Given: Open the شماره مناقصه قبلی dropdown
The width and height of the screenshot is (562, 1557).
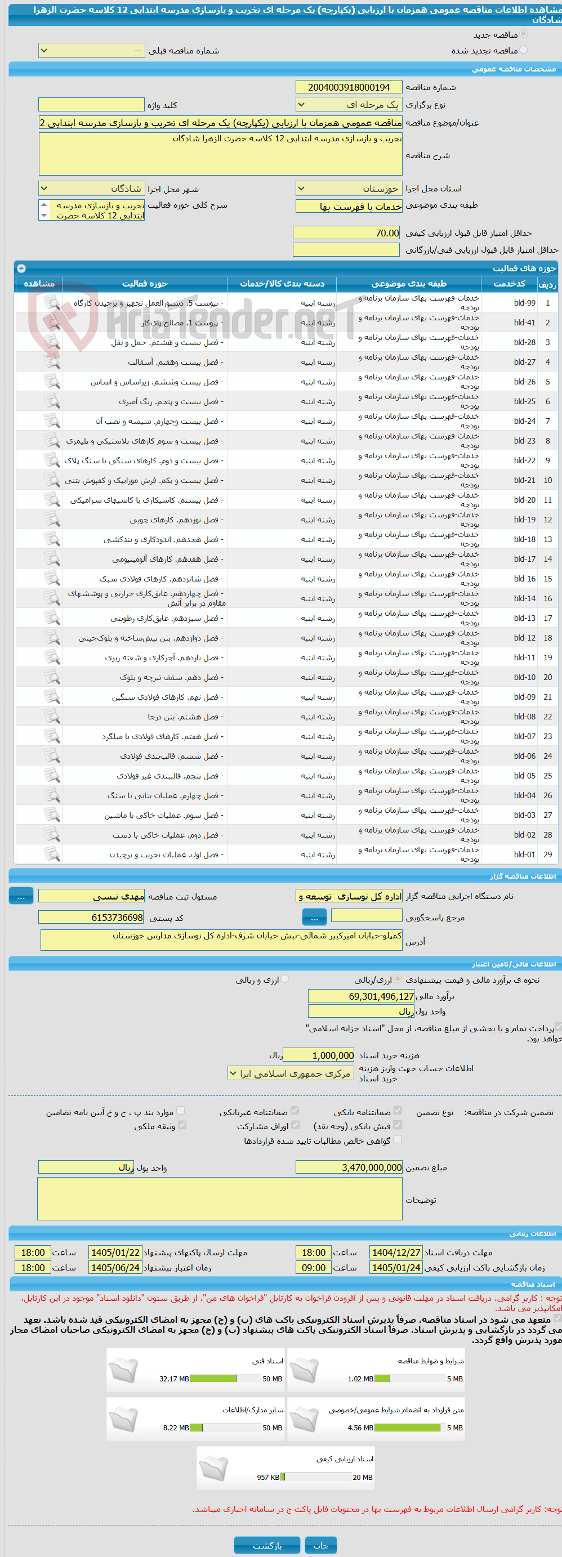Looking at the screenshot, I should click(91, 51).
